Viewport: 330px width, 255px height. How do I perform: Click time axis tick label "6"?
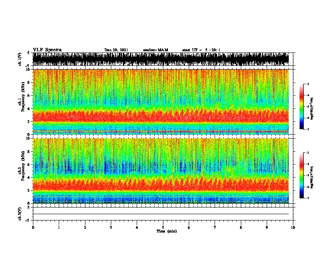pyautogui.click(x=189, y=227)
